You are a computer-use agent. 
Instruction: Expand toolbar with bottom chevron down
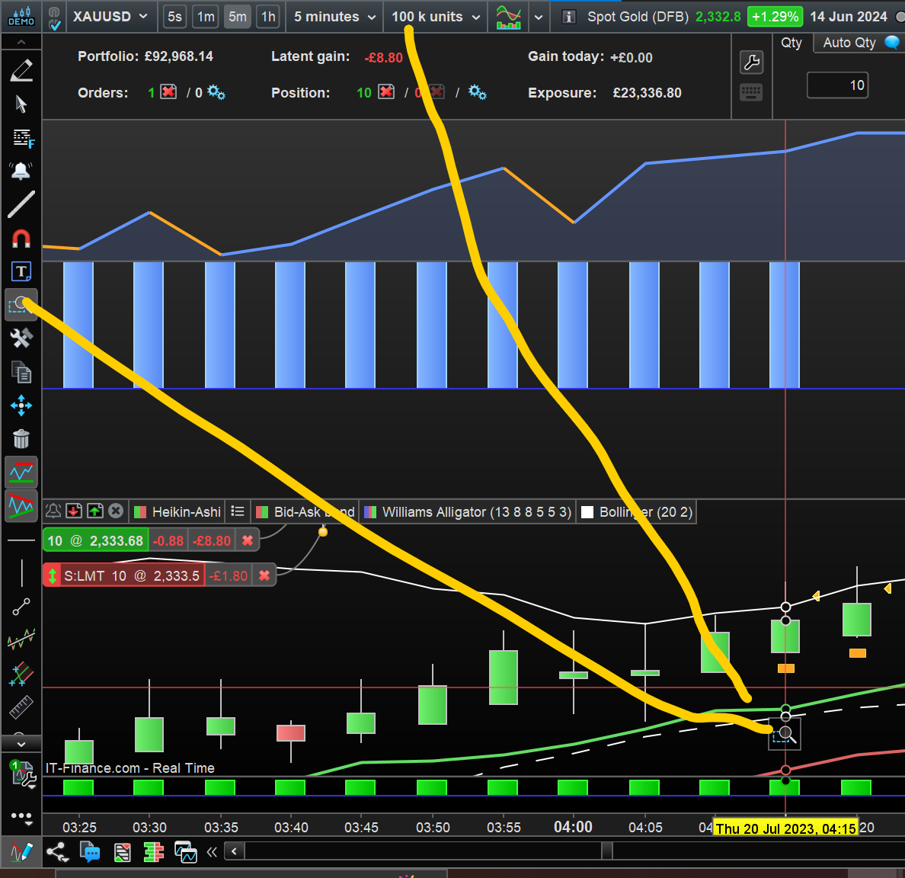click(21, 744)
